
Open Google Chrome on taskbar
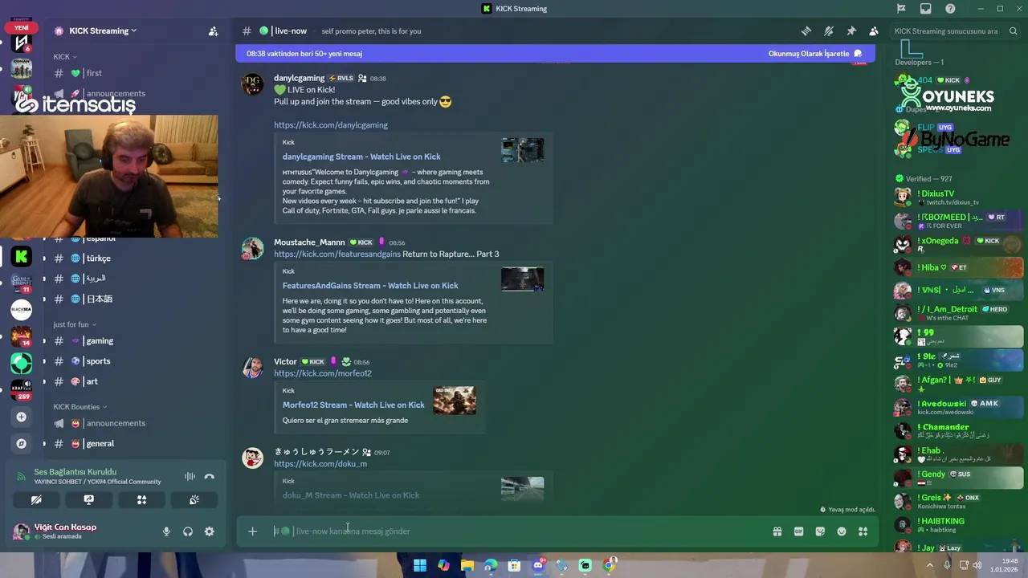pyautogui.click(x=610, y=566)
